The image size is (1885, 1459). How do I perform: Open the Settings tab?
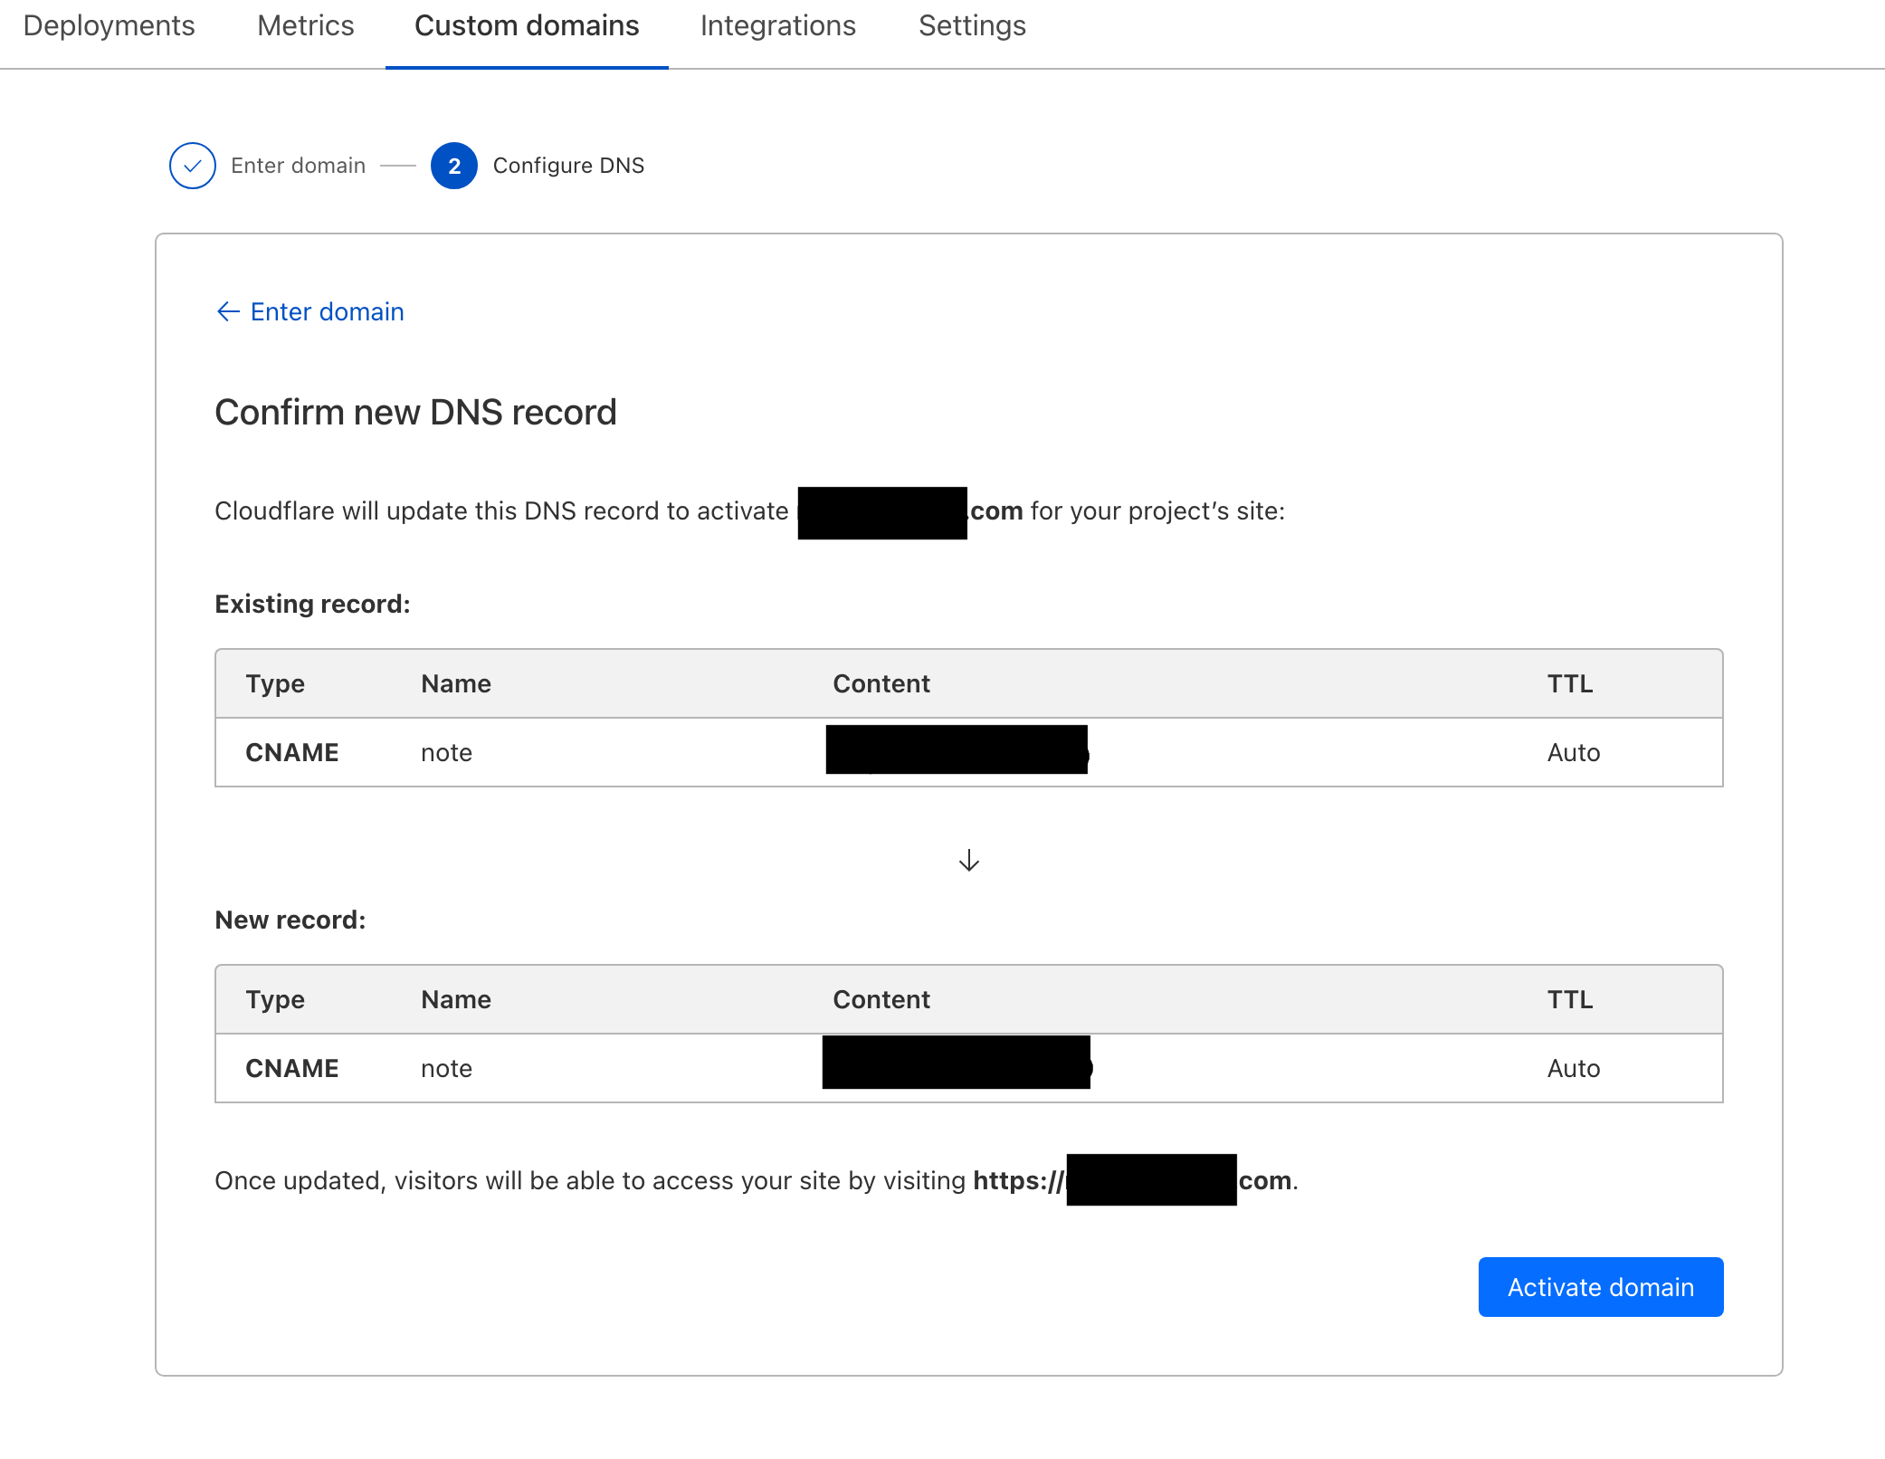pos(972,26)
